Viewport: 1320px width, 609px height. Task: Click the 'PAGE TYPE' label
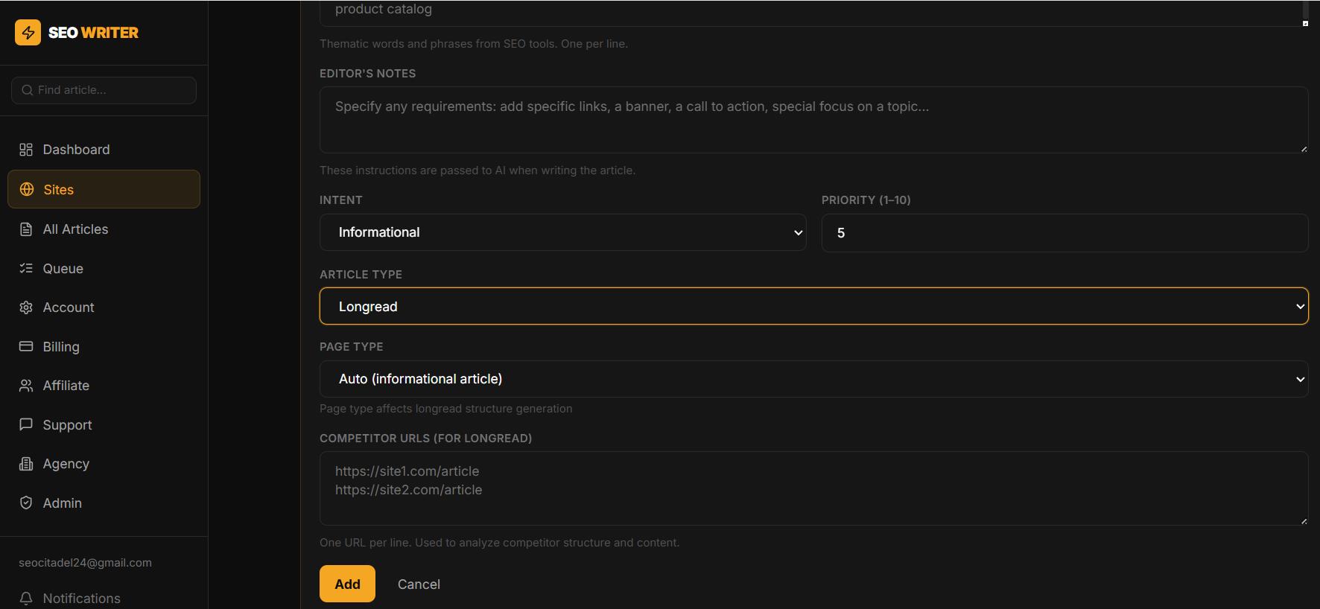tap(351, 347)
